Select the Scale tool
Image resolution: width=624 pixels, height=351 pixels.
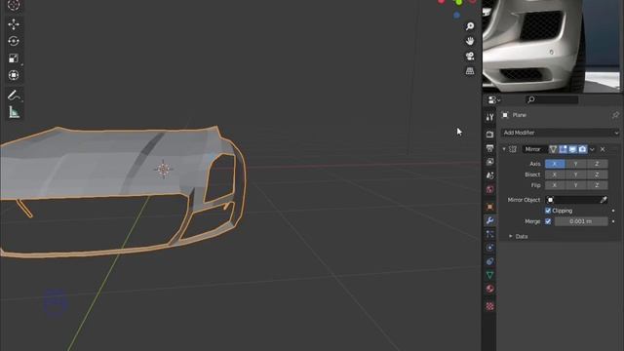tap(14, 58)
